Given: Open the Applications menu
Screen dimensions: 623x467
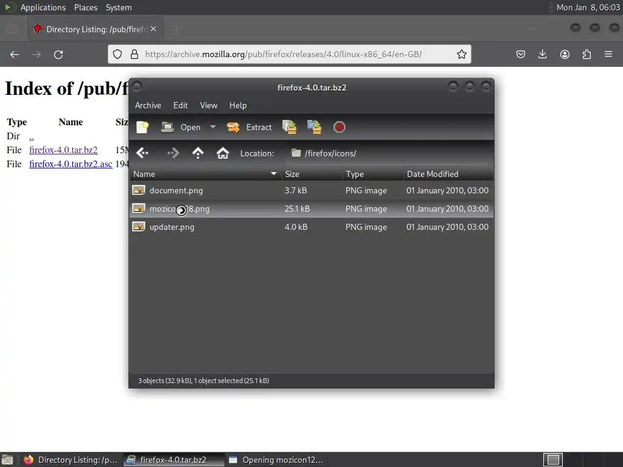Looking at the screenshot, I should coord(43,7).
